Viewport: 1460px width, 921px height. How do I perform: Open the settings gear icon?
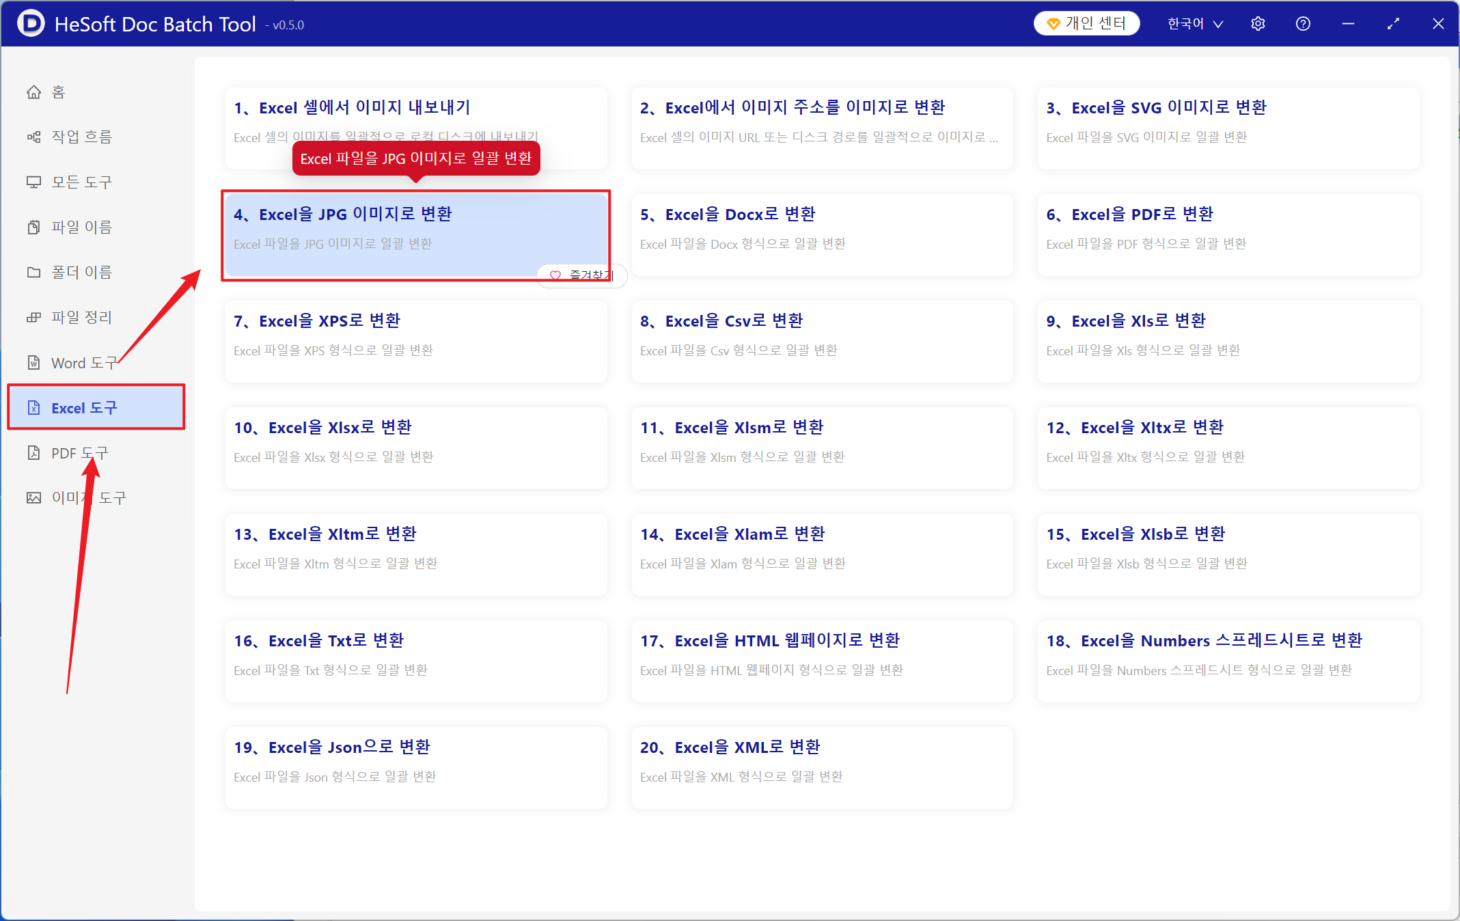tap(1258, 24)
